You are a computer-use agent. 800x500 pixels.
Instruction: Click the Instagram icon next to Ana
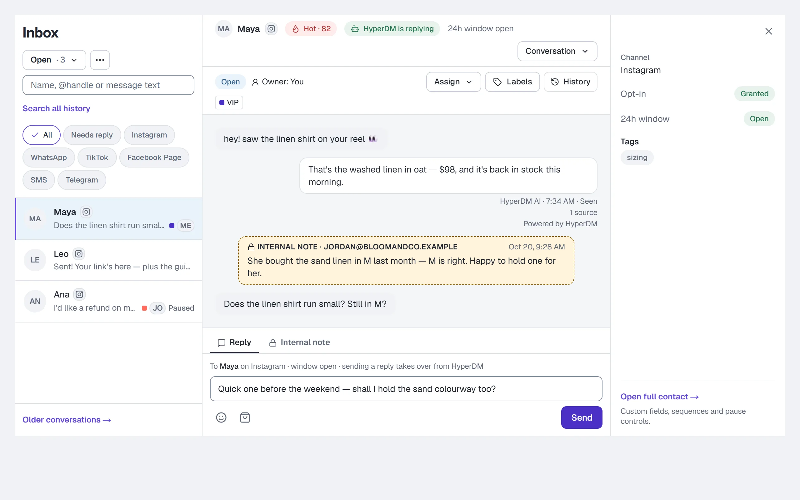pos(79,294)
